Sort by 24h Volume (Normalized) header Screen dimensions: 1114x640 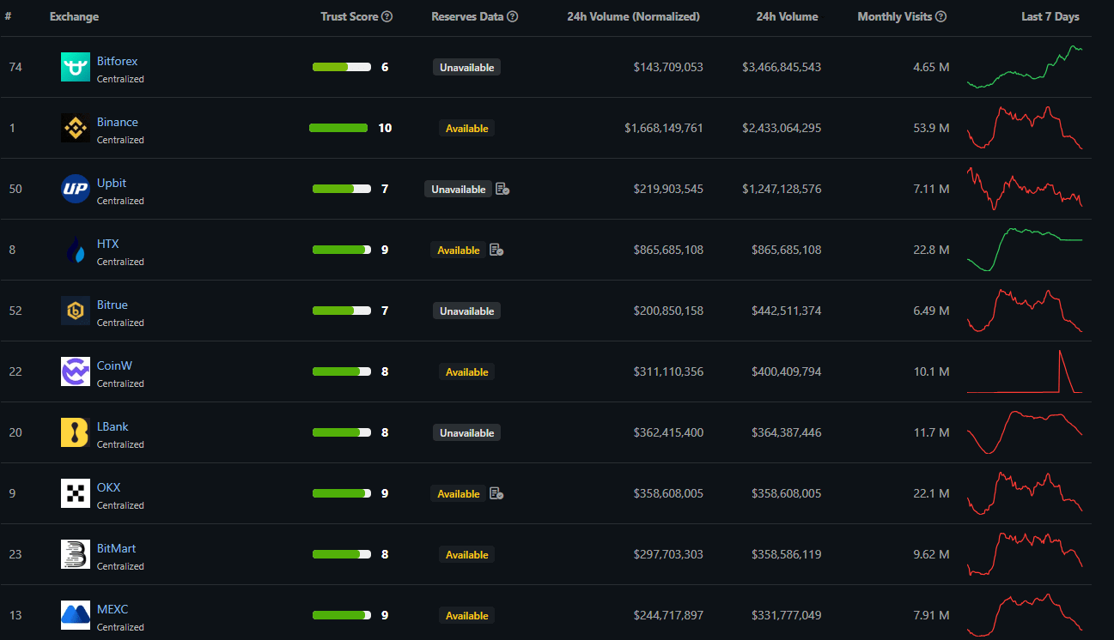[633, 16]
